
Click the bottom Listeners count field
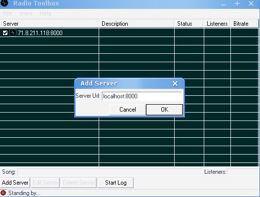pos(243,172)
